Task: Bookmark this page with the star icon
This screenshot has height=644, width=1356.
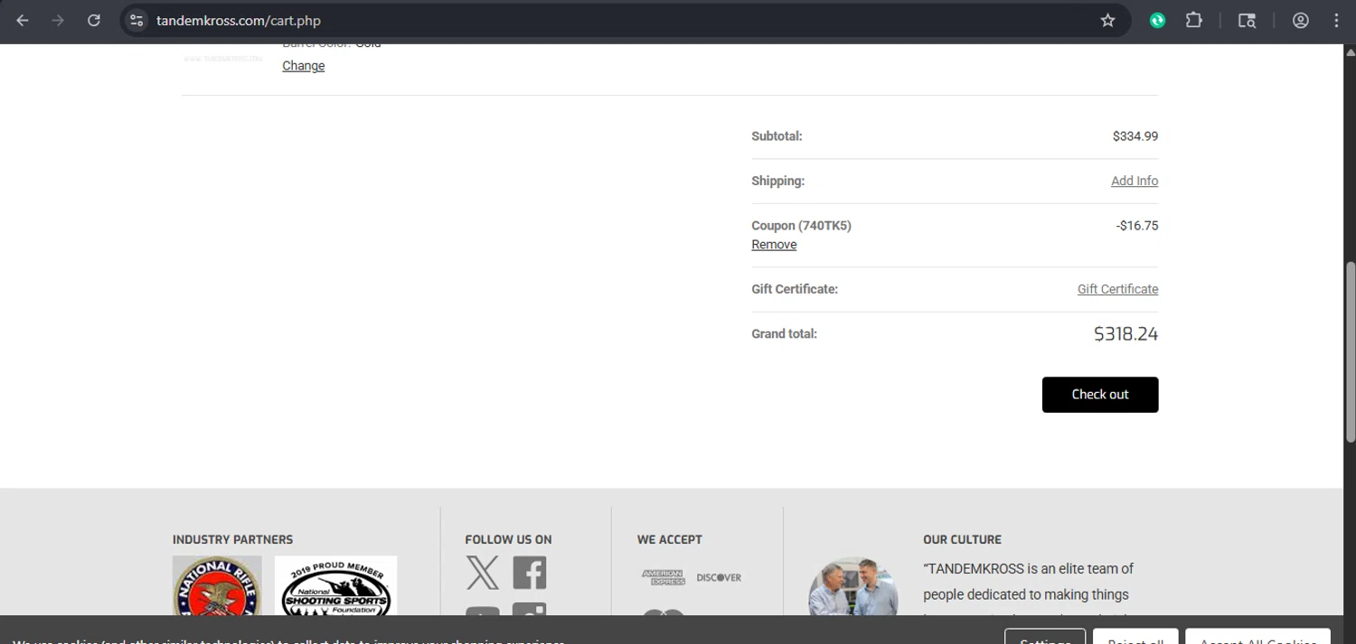Action: [x=1107, y=20]
